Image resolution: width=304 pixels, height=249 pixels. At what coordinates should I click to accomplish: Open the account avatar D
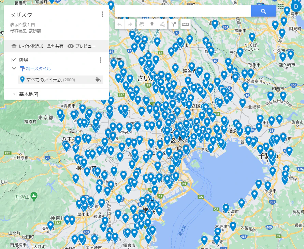point(296,7)
